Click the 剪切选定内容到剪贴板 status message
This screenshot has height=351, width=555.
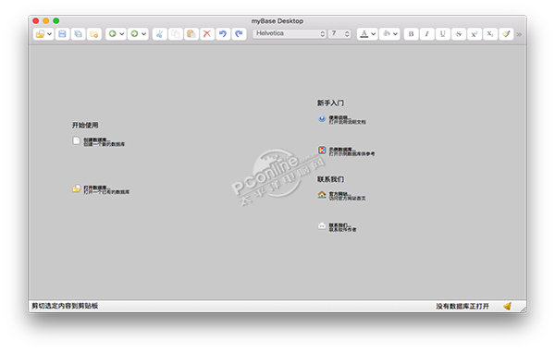click(65, 306)
